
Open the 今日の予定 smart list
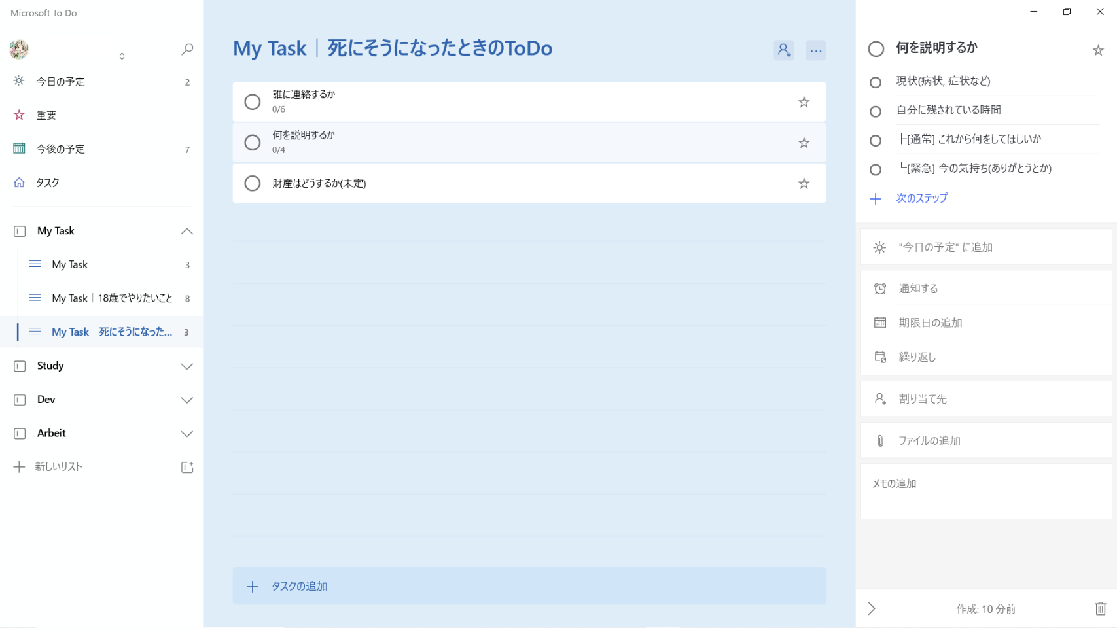pos(60,82)
